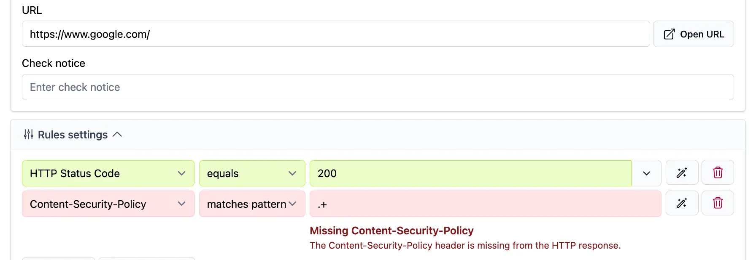
Task: Delete the Content-Security-Policy rule via trash icon
Action: tap(718, 203)
